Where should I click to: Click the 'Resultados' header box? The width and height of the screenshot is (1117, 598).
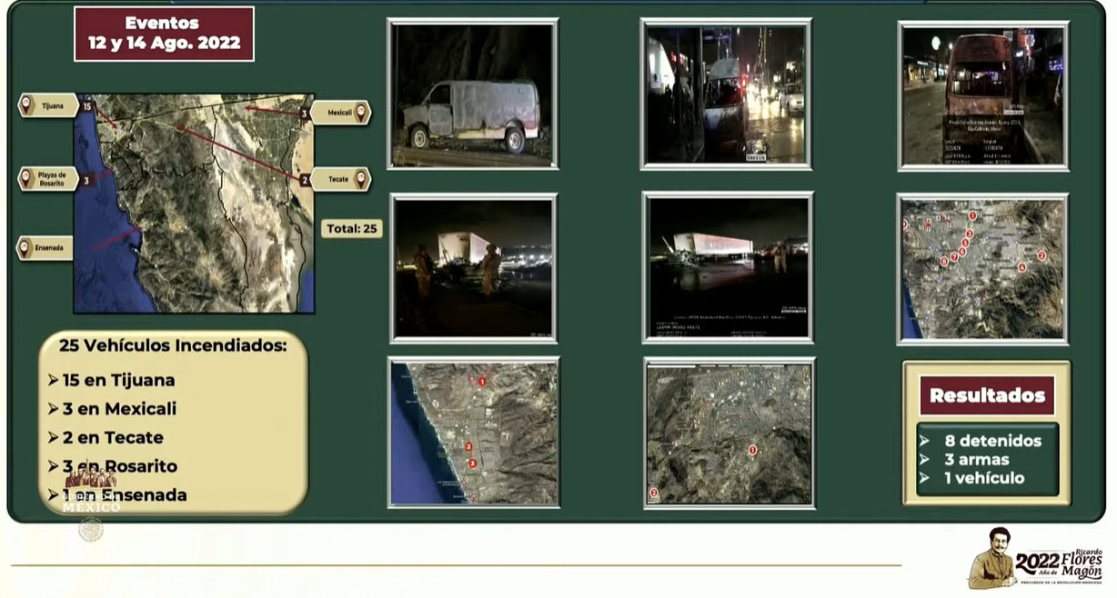987,396
